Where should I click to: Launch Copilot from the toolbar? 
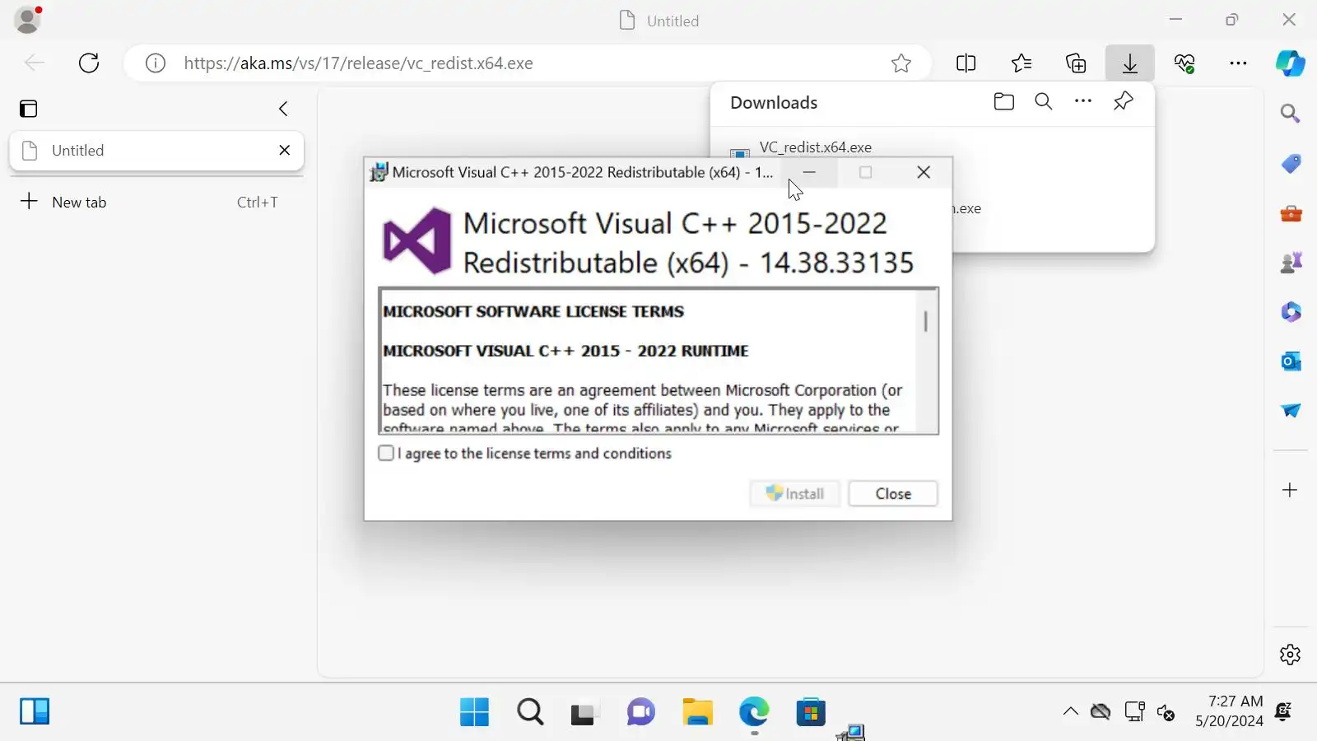pos(1291,63)
